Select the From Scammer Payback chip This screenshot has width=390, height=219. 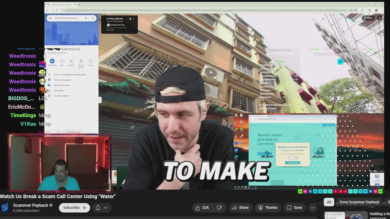pos(359,202)
